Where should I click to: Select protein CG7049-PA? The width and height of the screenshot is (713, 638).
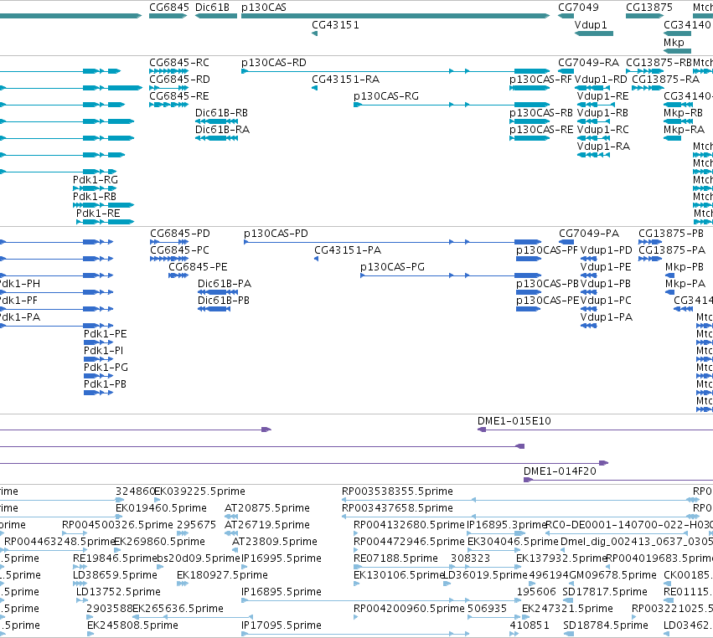[566, 242]
